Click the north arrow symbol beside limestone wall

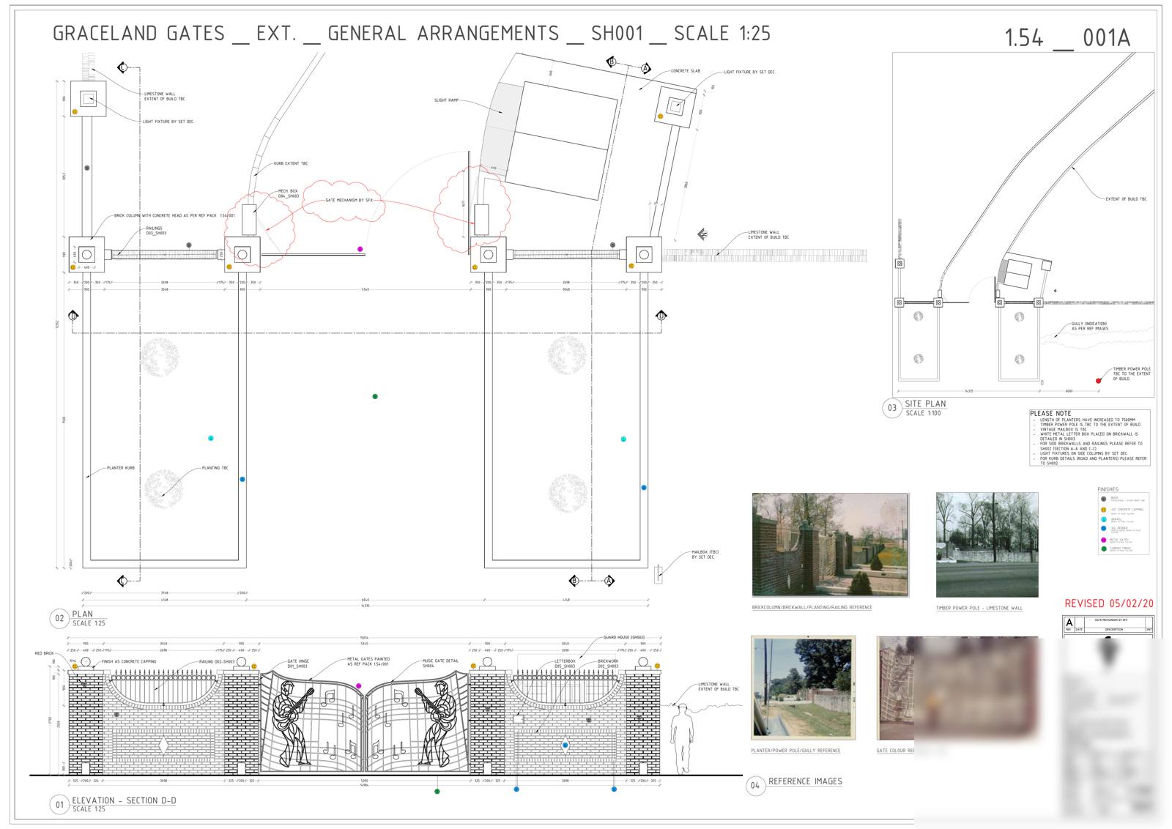point(702,234)
